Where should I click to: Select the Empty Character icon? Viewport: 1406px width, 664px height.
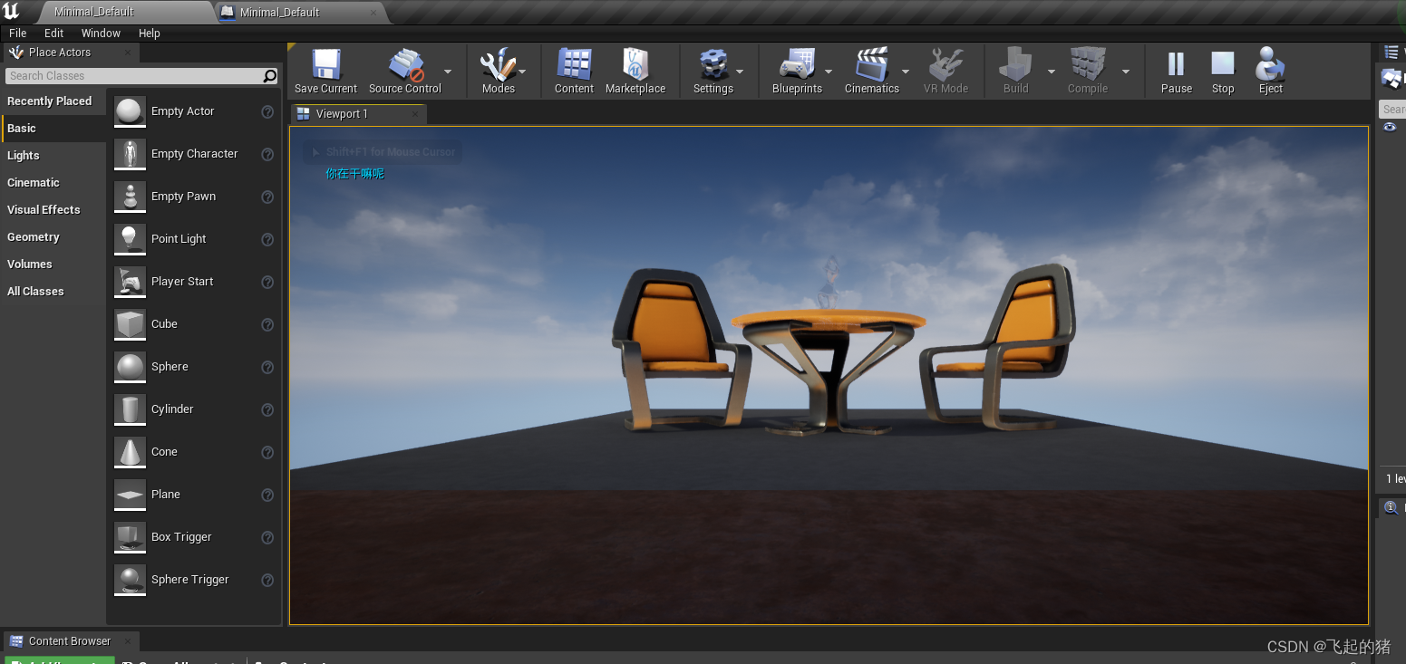coord(131,154)
